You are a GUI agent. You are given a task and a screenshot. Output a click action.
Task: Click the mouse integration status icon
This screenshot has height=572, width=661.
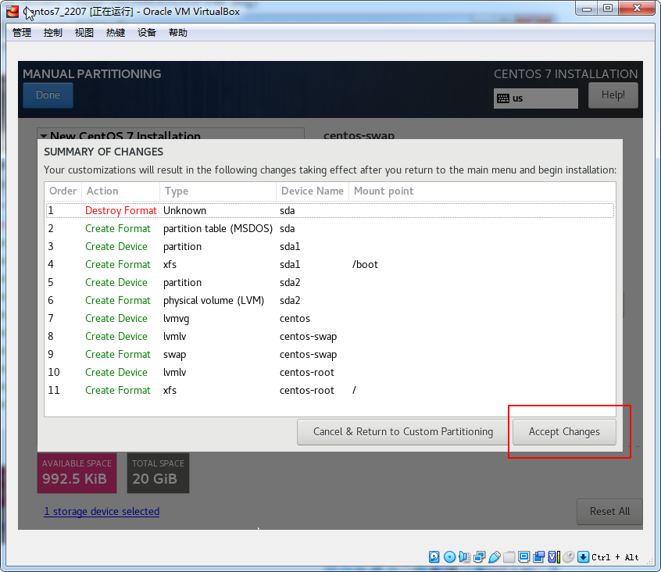click(568, 557)
